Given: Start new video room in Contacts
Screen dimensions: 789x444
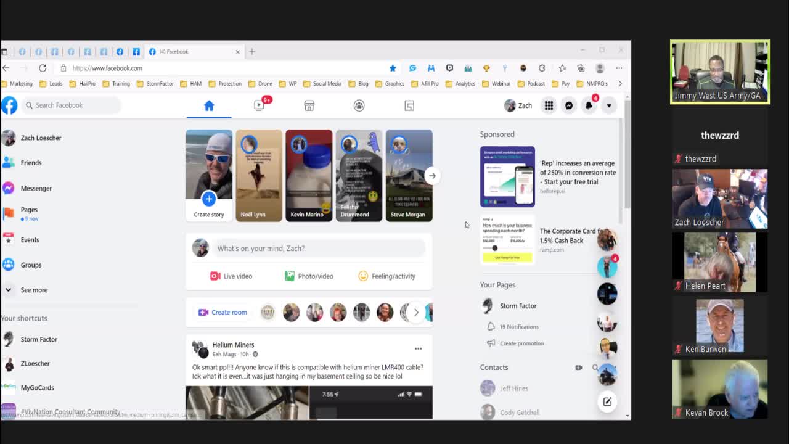Looking at the screenshot, I should pyautogui.click(x=578, y=368).
